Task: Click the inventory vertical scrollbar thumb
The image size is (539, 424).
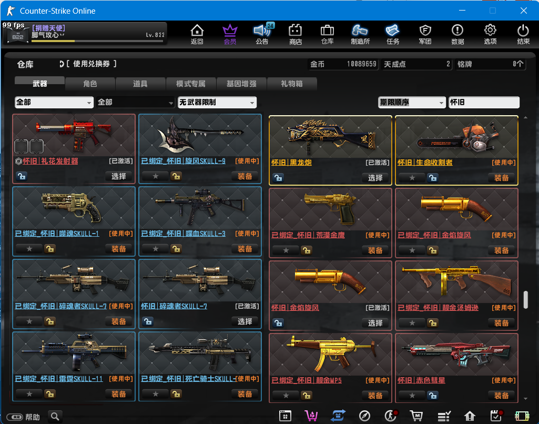Action: tap(526, 300)
